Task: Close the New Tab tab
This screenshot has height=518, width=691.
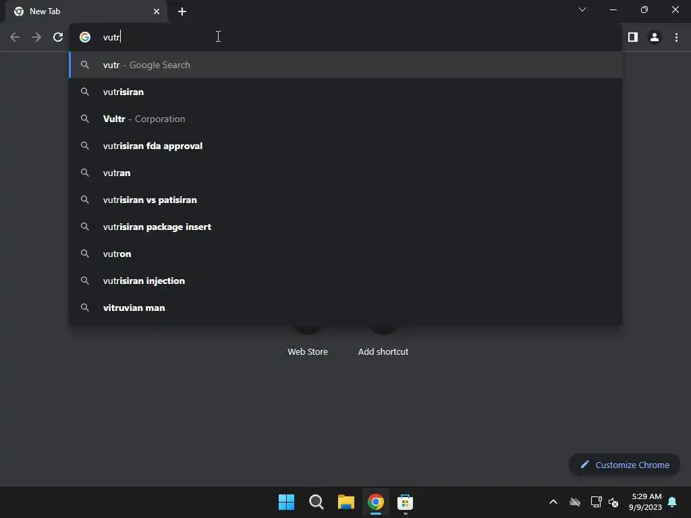Action: [x=157, y=11]
